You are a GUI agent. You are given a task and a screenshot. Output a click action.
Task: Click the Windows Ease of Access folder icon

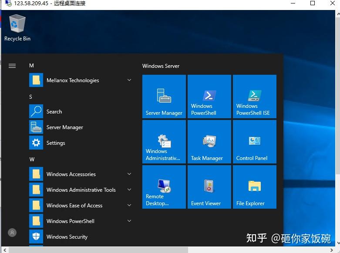pyautogui.click(x=36, y=205)
